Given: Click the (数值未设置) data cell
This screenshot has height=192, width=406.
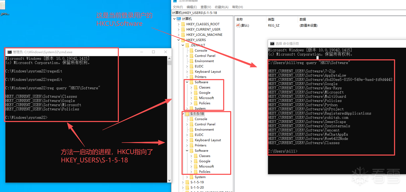Looking at the screenshot, I should (x=308, y=25).
